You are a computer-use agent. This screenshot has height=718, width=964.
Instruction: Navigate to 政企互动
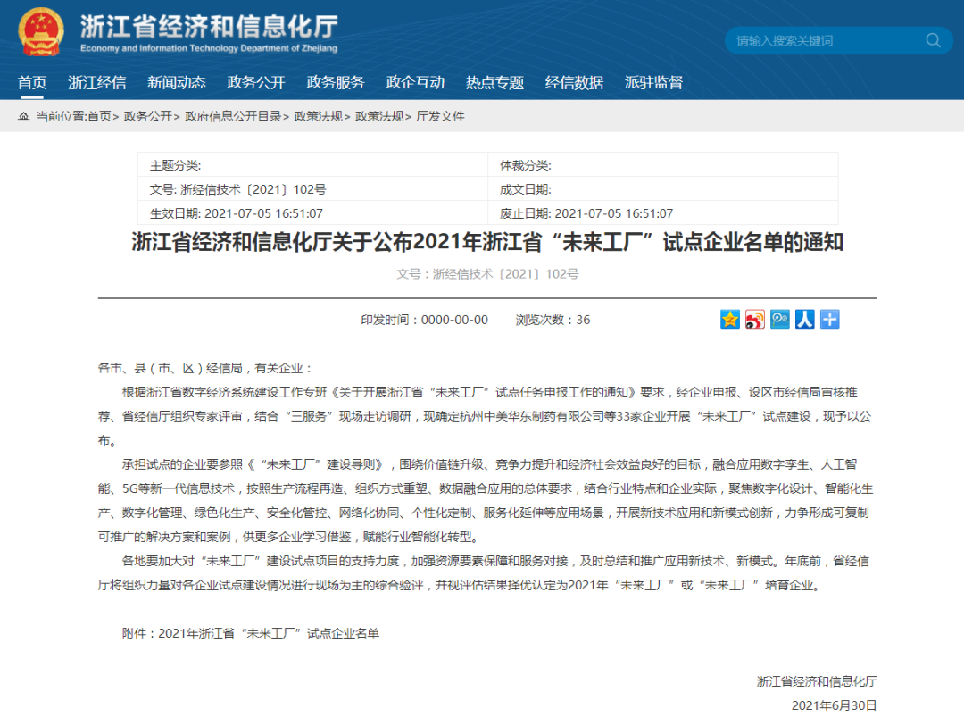[415, 82]
